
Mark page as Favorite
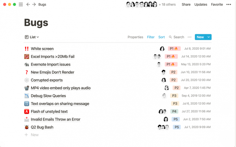pyautogui.click(x=217, y=4)
